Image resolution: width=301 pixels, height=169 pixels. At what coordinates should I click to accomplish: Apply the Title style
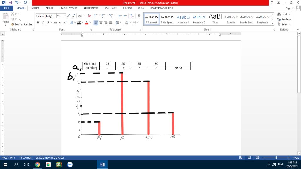(215, 19)
